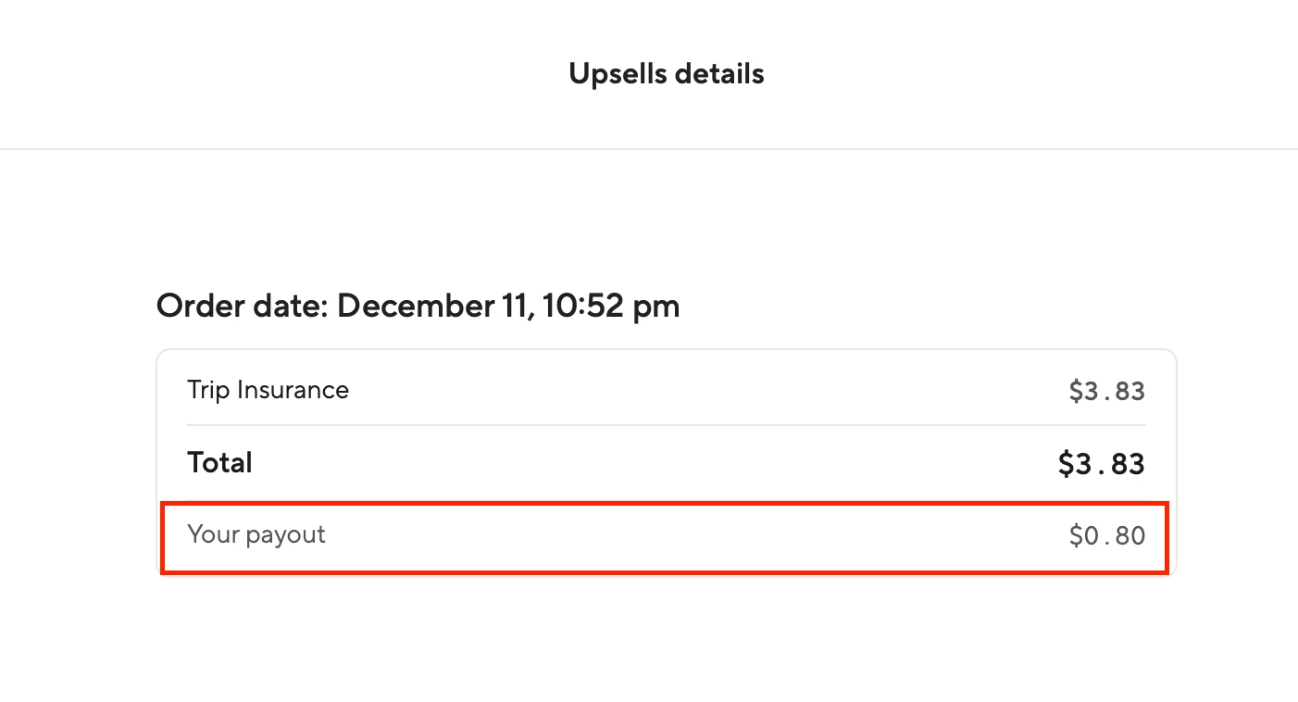Image resolution: width=1298 pixels, height=702 pixels.
Task: Select the Order date heading
Action: (418, 306)
